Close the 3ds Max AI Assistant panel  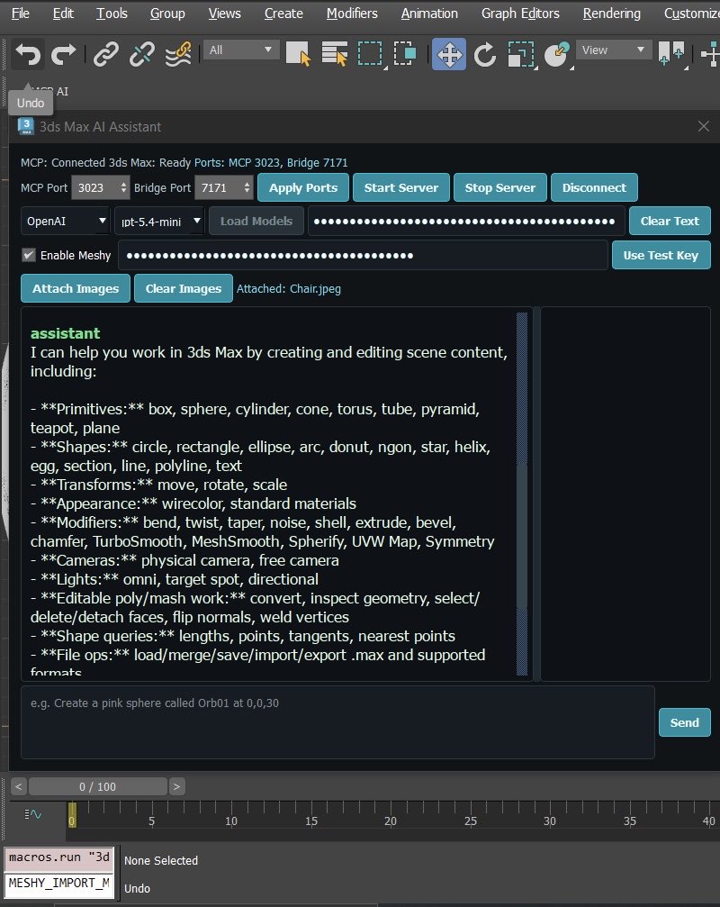click(x=703, y=126)
